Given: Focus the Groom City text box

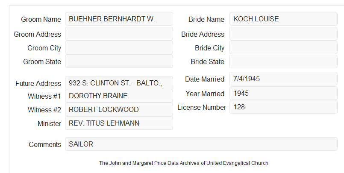Looking at the screenshot, I should tap(119, 47).
